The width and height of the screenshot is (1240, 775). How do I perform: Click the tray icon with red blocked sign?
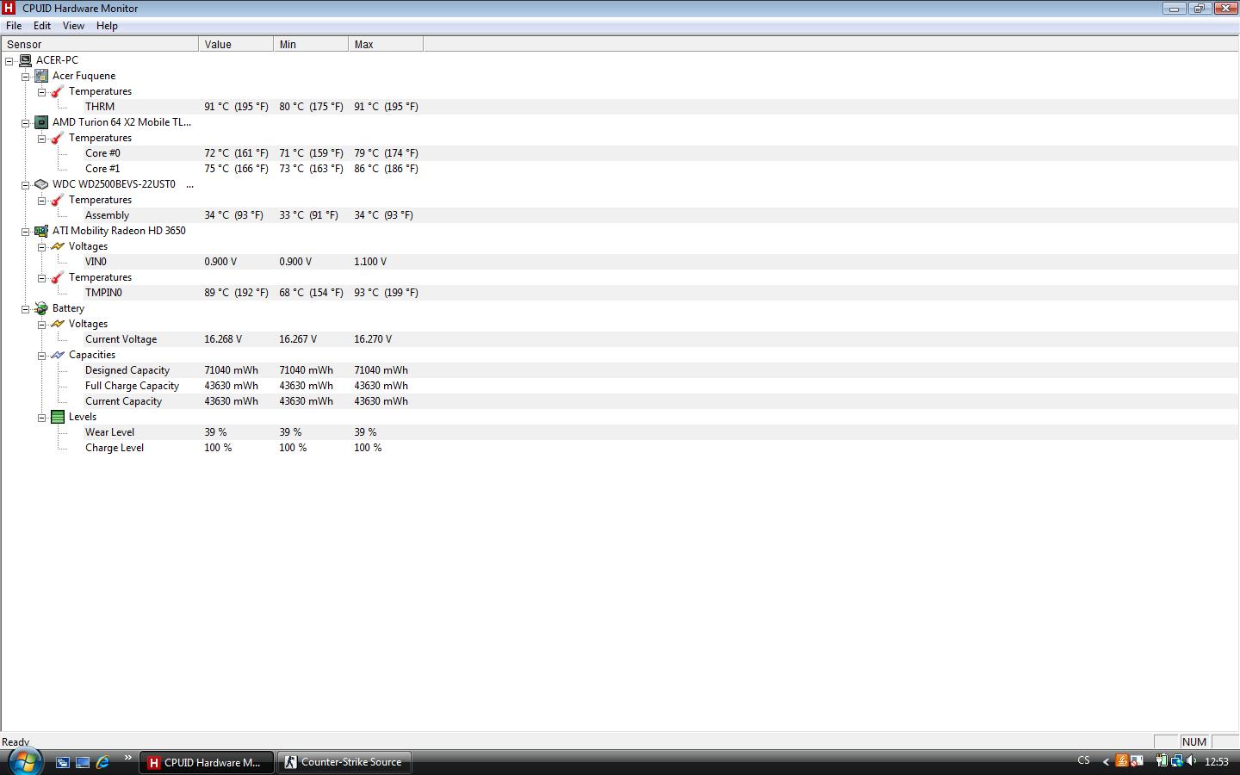click(x=1137, y=760)
